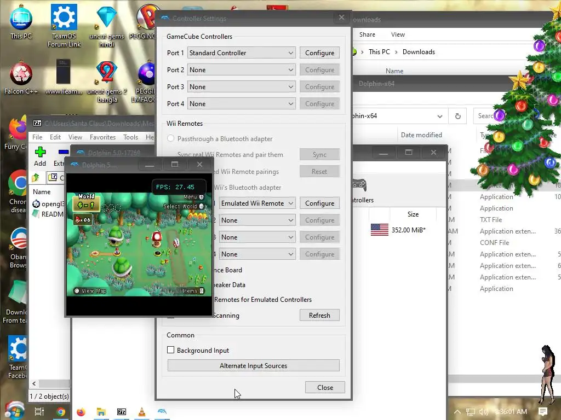The width and height of the screenshot is (561, 420).
Task: Open the 7-Zip Favorites menu
Action: [102, 137]
